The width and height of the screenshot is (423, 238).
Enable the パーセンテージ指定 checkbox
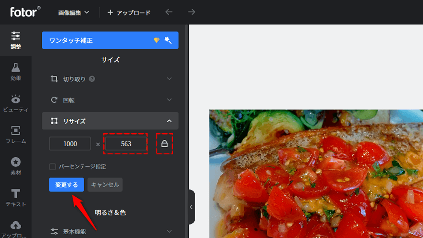point(52,166)
